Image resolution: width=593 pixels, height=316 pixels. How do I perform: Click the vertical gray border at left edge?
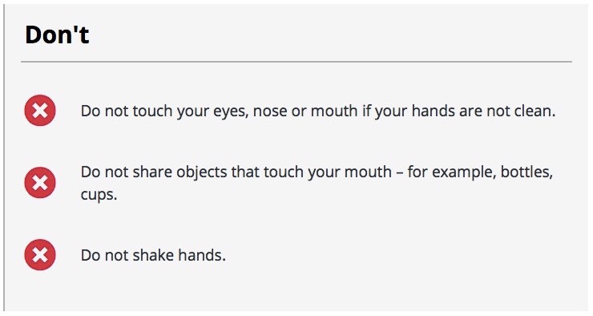(4, 158)
